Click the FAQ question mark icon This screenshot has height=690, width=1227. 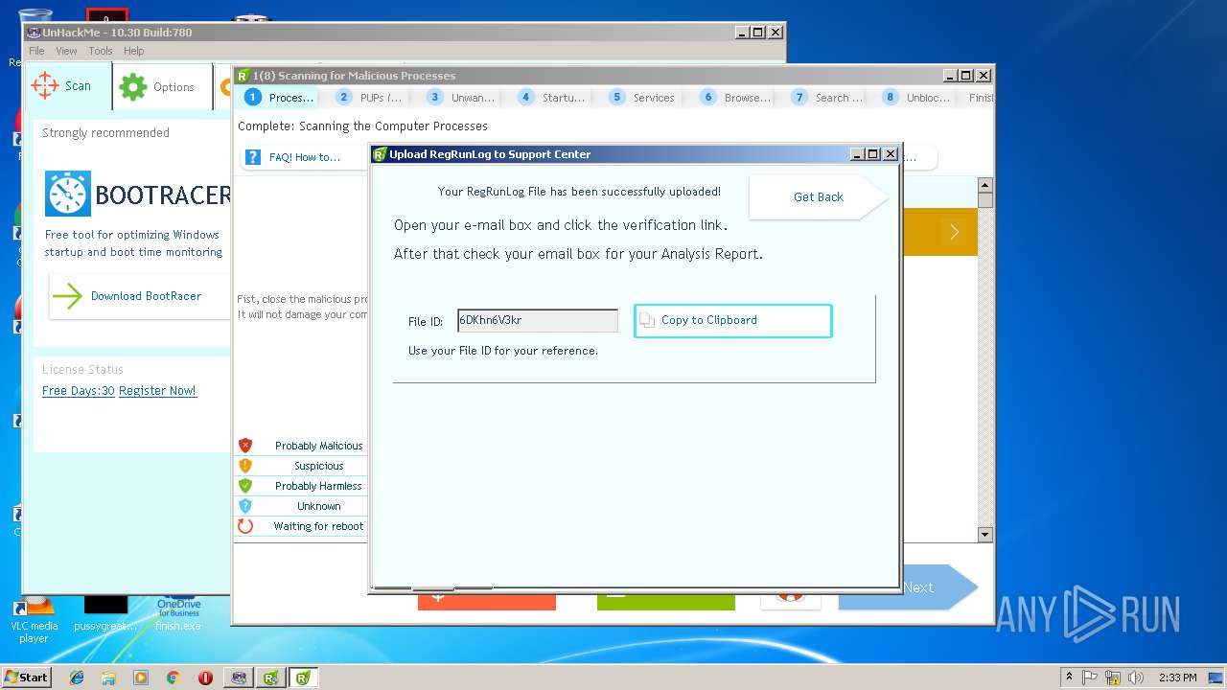tap(253, 157)
